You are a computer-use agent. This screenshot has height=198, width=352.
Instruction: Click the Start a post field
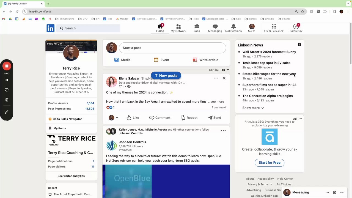172,48
